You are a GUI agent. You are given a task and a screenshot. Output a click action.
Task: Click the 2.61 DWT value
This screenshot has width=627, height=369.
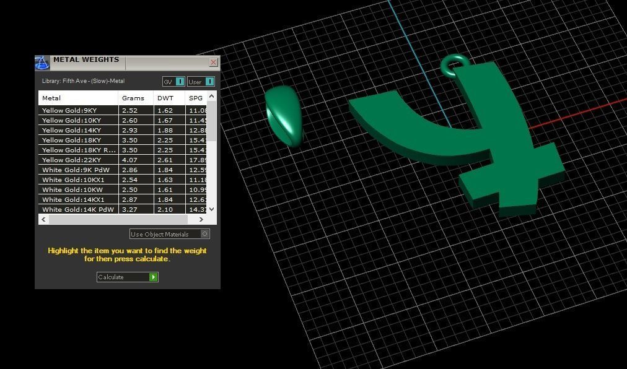coord(165,160)
